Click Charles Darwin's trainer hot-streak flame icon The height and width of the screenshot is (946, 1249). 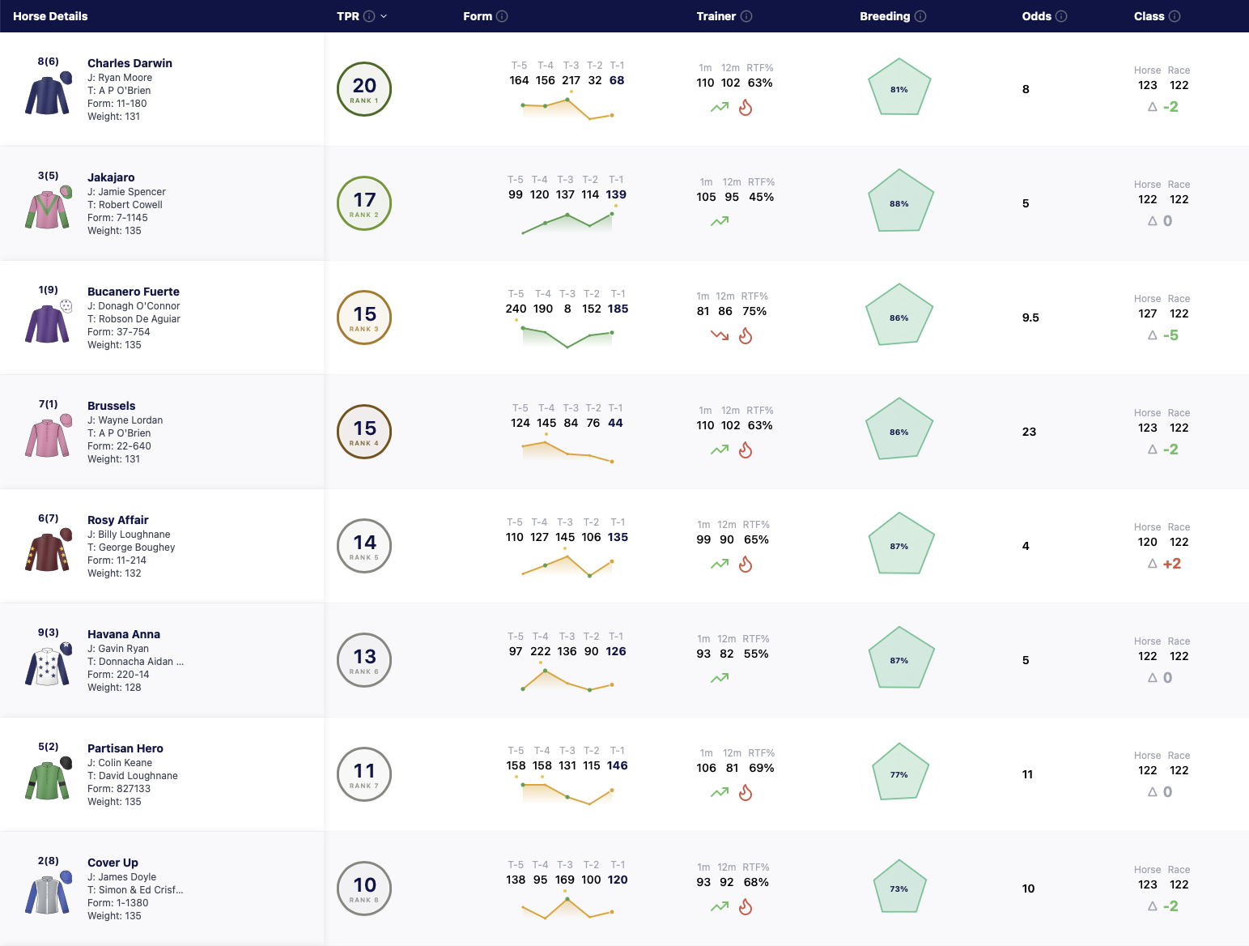point(746,107)
